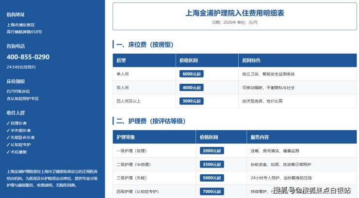Click the address line 高行镇航津路658号

coord(24,32)
